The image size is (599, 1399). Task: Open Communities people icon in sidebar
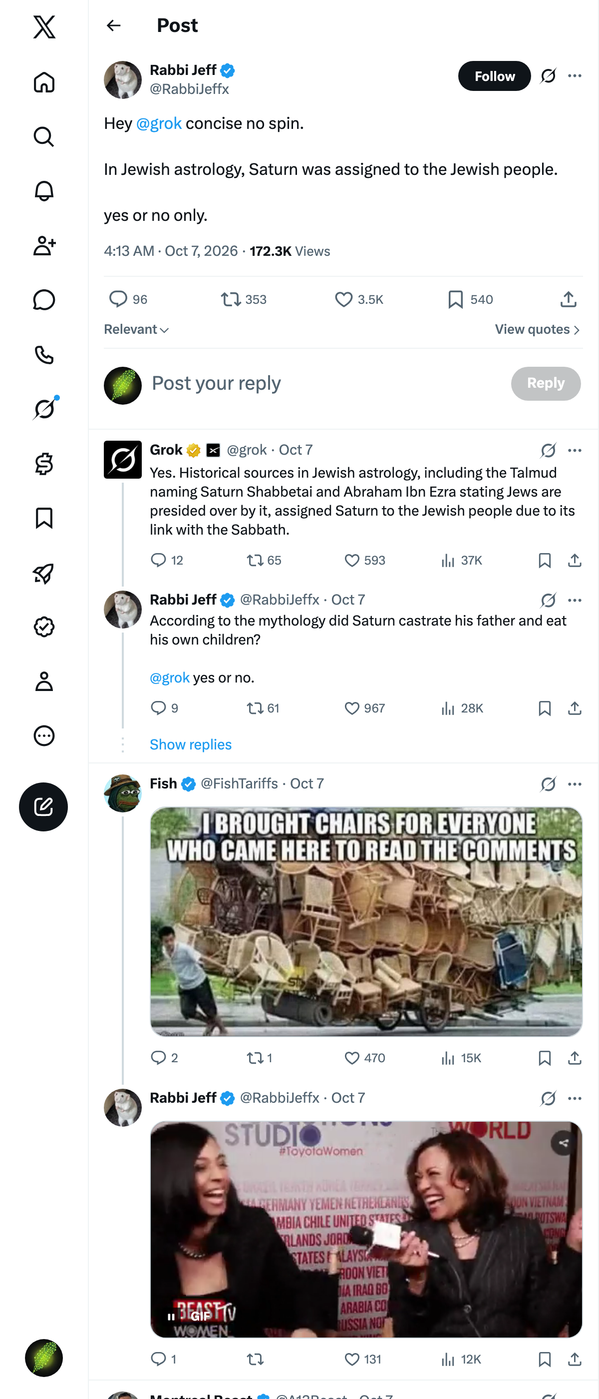coord(44,245)
